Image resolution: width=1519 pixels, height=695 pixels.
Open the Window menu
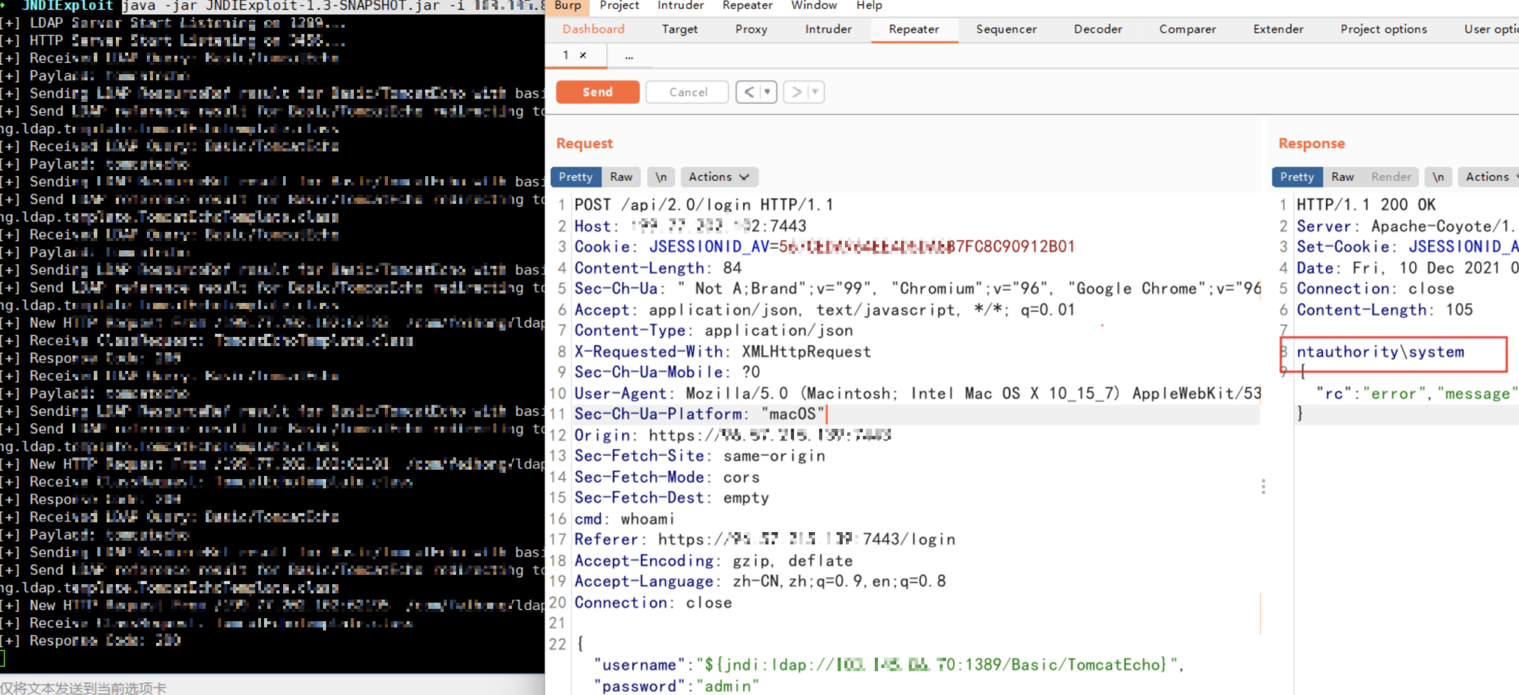click(x=814, y=5)
